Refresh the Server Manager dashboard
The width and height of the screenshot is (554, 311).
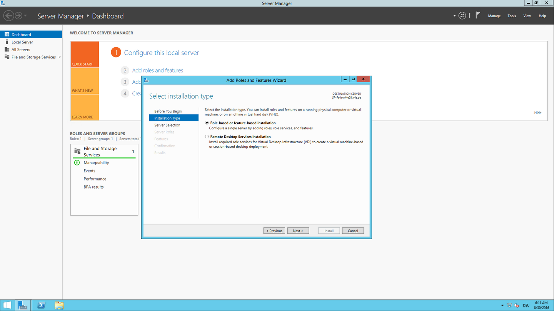tap(462, 16)
